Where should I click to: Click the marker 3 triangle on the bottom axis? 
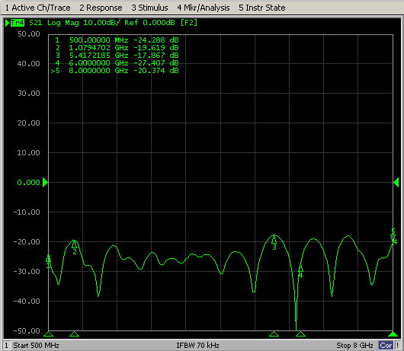pyautogui.click(x=274, y=334)
